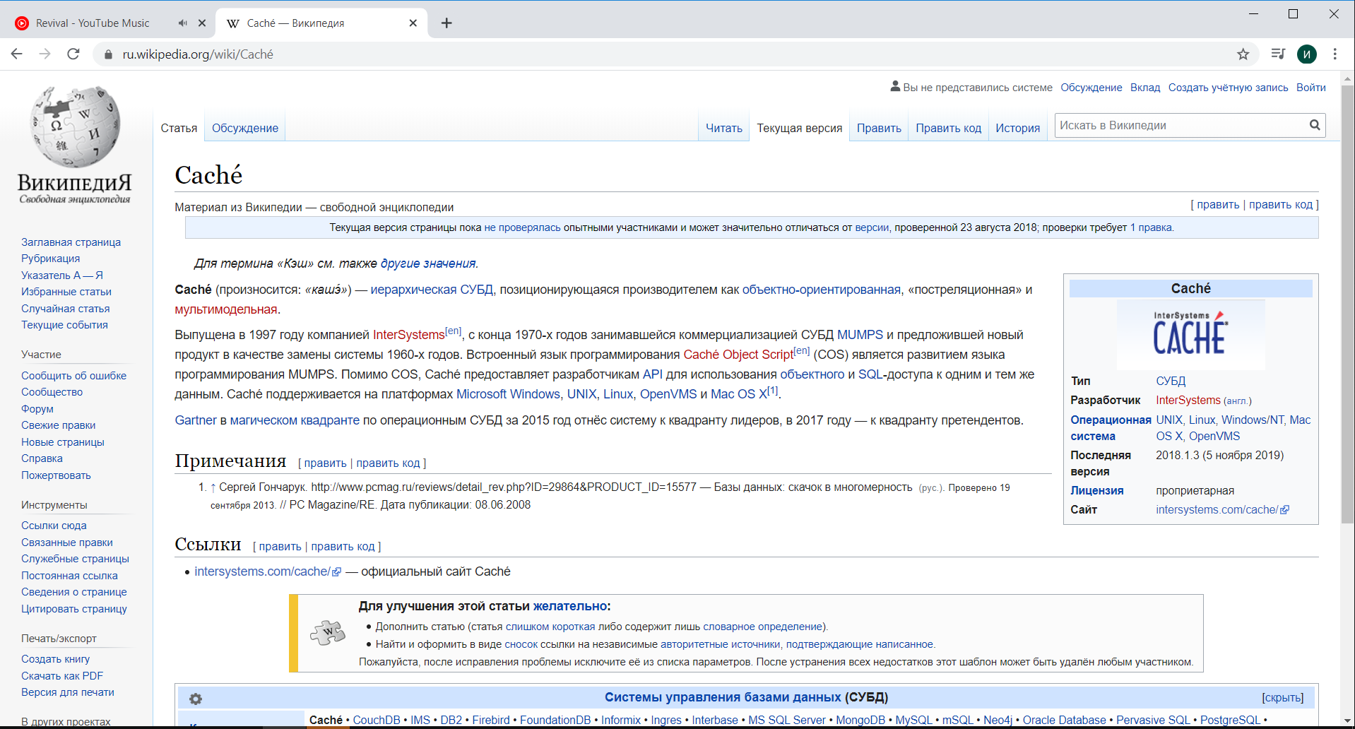Open the Обсуждение article tab

coord(245,128)
